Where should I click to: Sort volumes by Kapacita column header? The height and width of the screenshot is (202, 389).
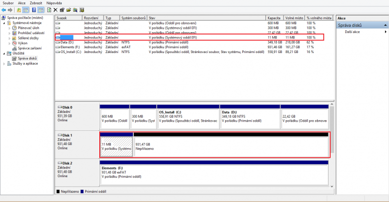coord(274,18)
